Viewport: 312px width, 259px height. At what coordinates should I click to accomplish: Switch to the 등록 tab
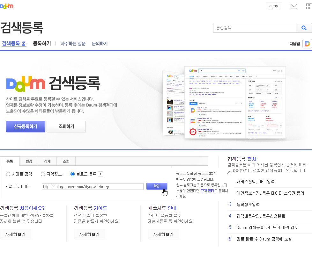pos(10,161)
